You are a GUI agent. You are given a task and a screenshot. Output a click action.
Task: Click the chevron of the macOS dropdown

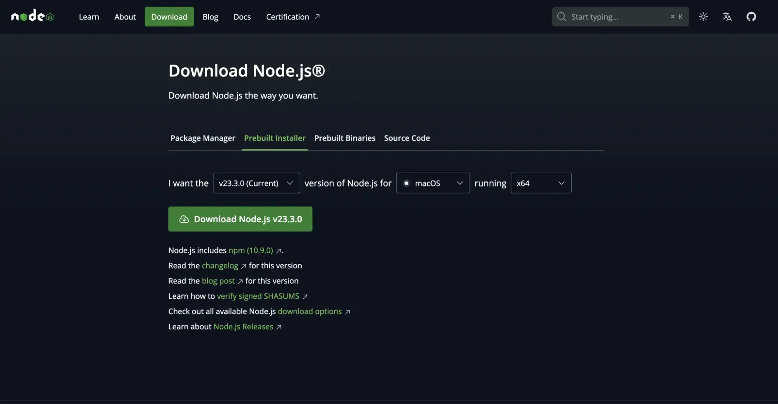click(x=460, y=183)
